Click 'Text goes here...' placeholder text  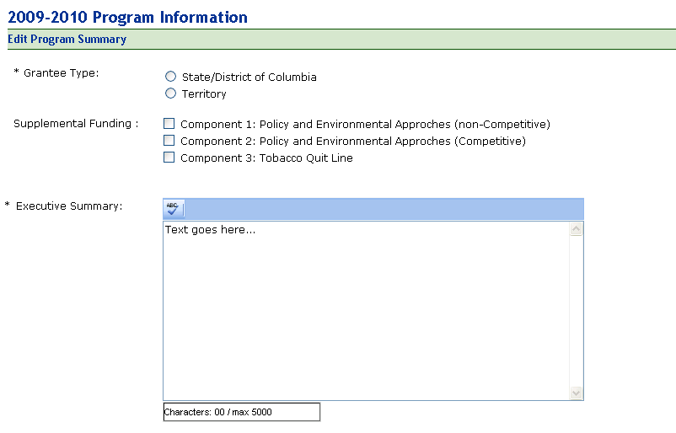coord(210,229)
